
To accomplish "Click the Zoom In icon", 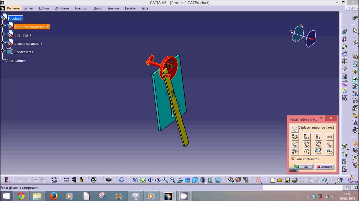I will pyautogui.click(x=165, y=180).
